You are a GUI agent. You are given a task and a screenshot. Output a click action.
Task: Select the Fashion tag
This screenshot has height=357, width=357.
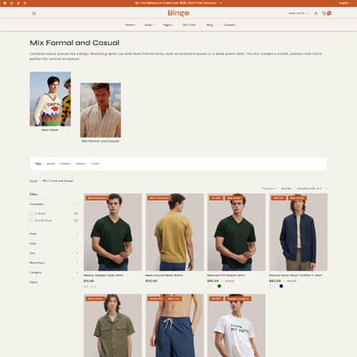(80, 164)
